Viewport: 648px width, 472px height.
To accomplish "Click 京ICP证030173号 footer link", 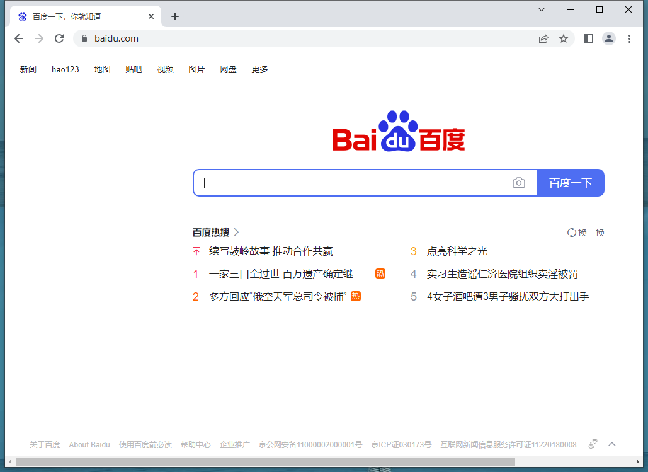I will pos(401,445).
